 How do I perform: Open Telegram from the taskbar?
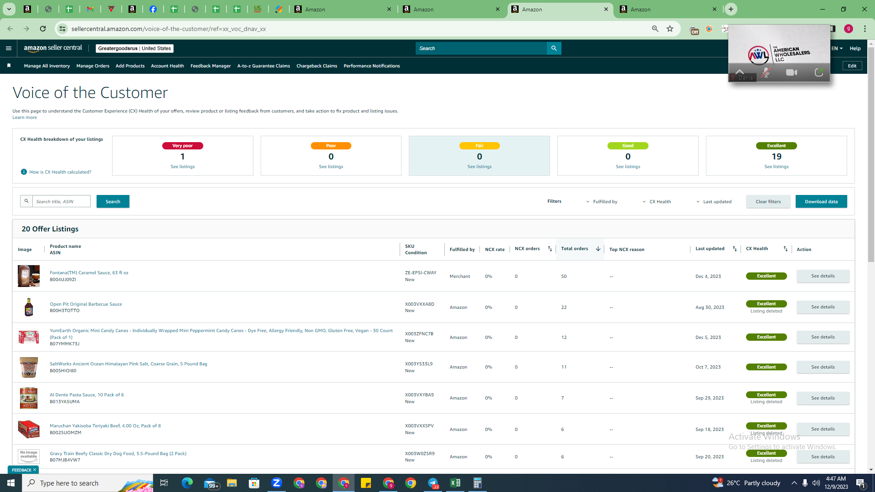tap(433, 483)
